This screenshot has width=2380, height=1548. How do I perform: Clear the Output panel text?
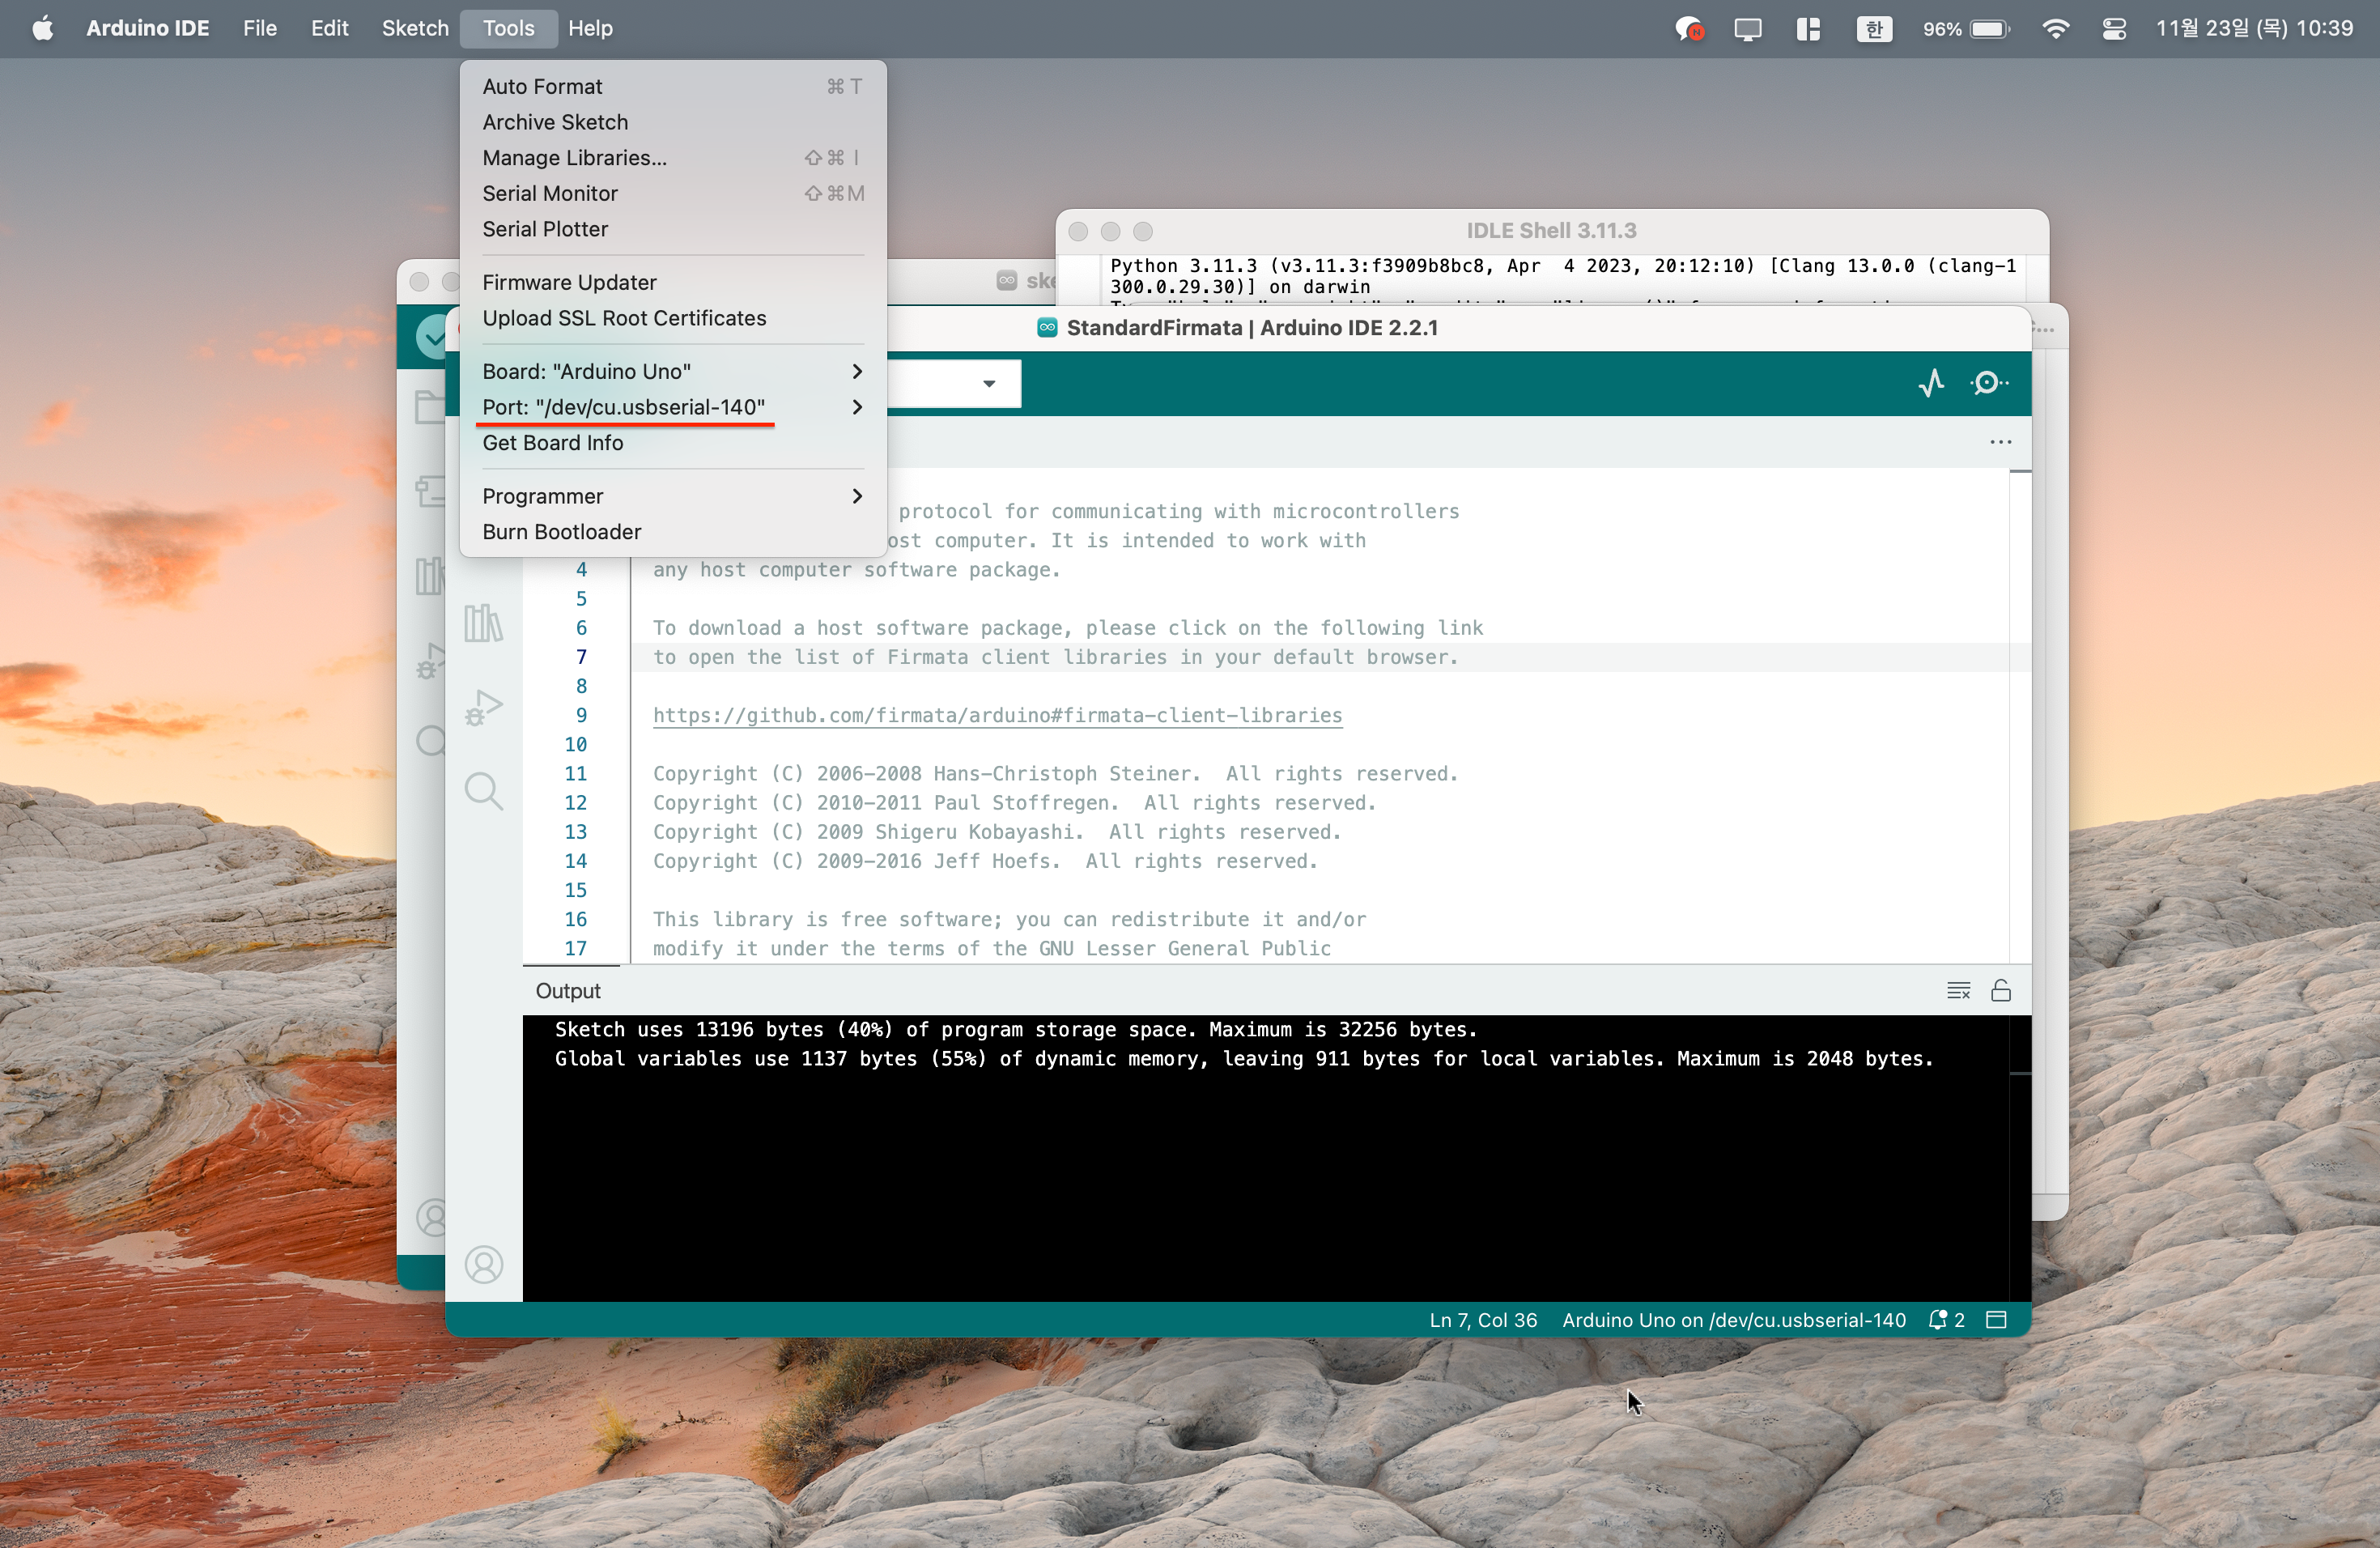1958,990
